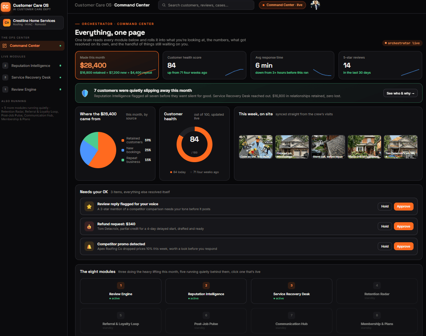Click the Retention Radar standby card

[377, 291]
